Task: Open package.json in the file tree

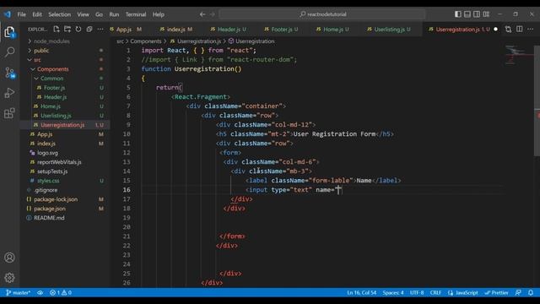Action: click(x=50, y=209)
